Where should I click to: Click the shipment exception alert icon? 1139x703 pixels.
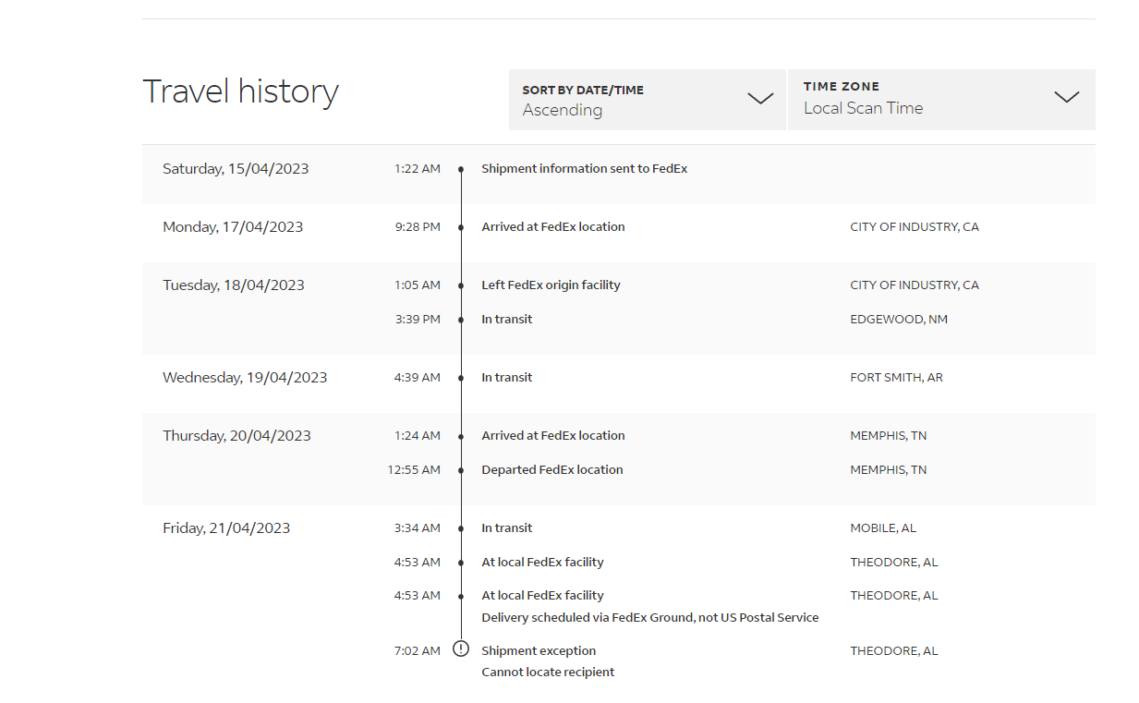click(461, 649)
